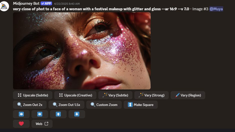Image resolution: width=235 pixels, height=132 pixels.
Task: Click the Upscale (Subtle) button
Action: (x=33, y=95)
